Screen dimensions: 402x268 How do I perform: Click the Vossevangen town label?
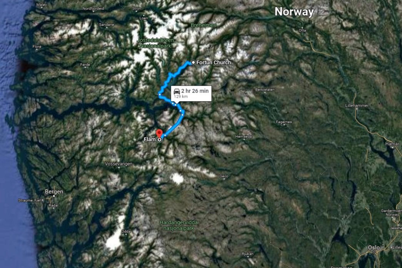click(x=119, y=164)
